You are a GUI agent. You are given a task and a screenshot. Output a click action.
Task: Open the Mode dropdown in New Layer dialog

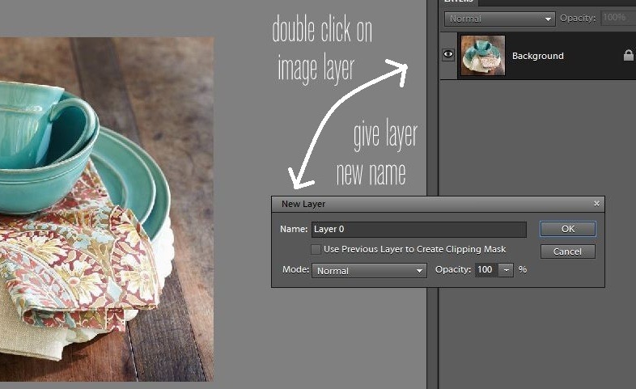369,271
